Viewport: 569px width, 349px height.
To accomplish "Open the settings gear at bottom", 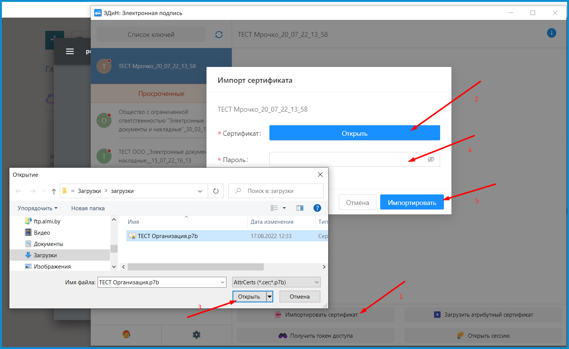I will pos(196,335).
